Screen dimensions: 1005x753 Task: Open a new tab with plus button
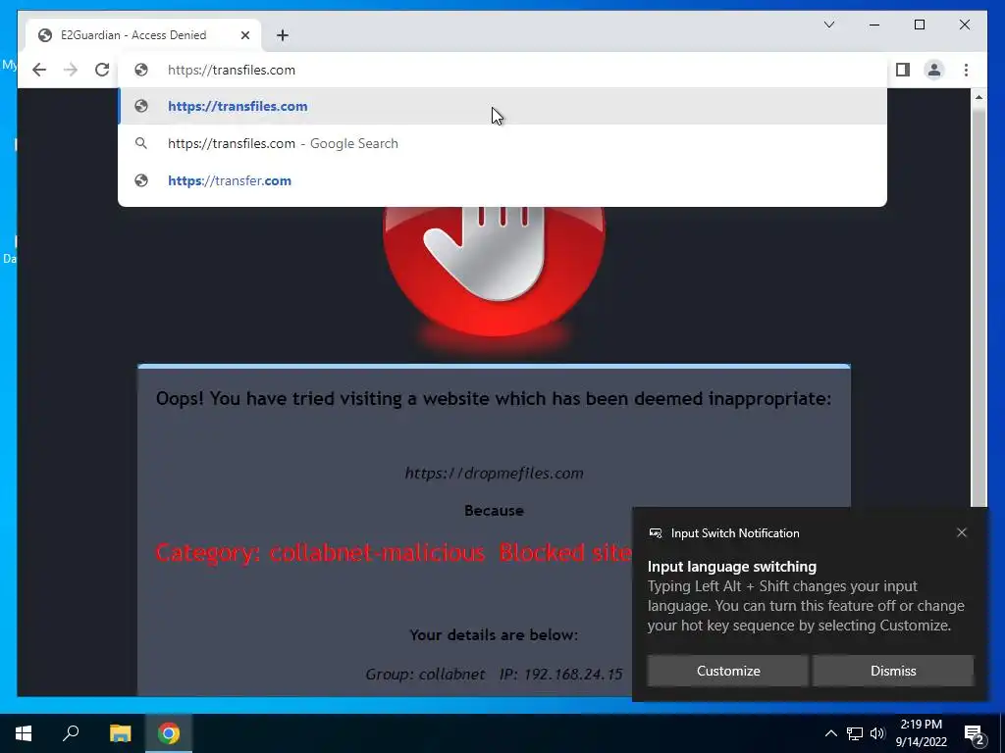(283, 35)
